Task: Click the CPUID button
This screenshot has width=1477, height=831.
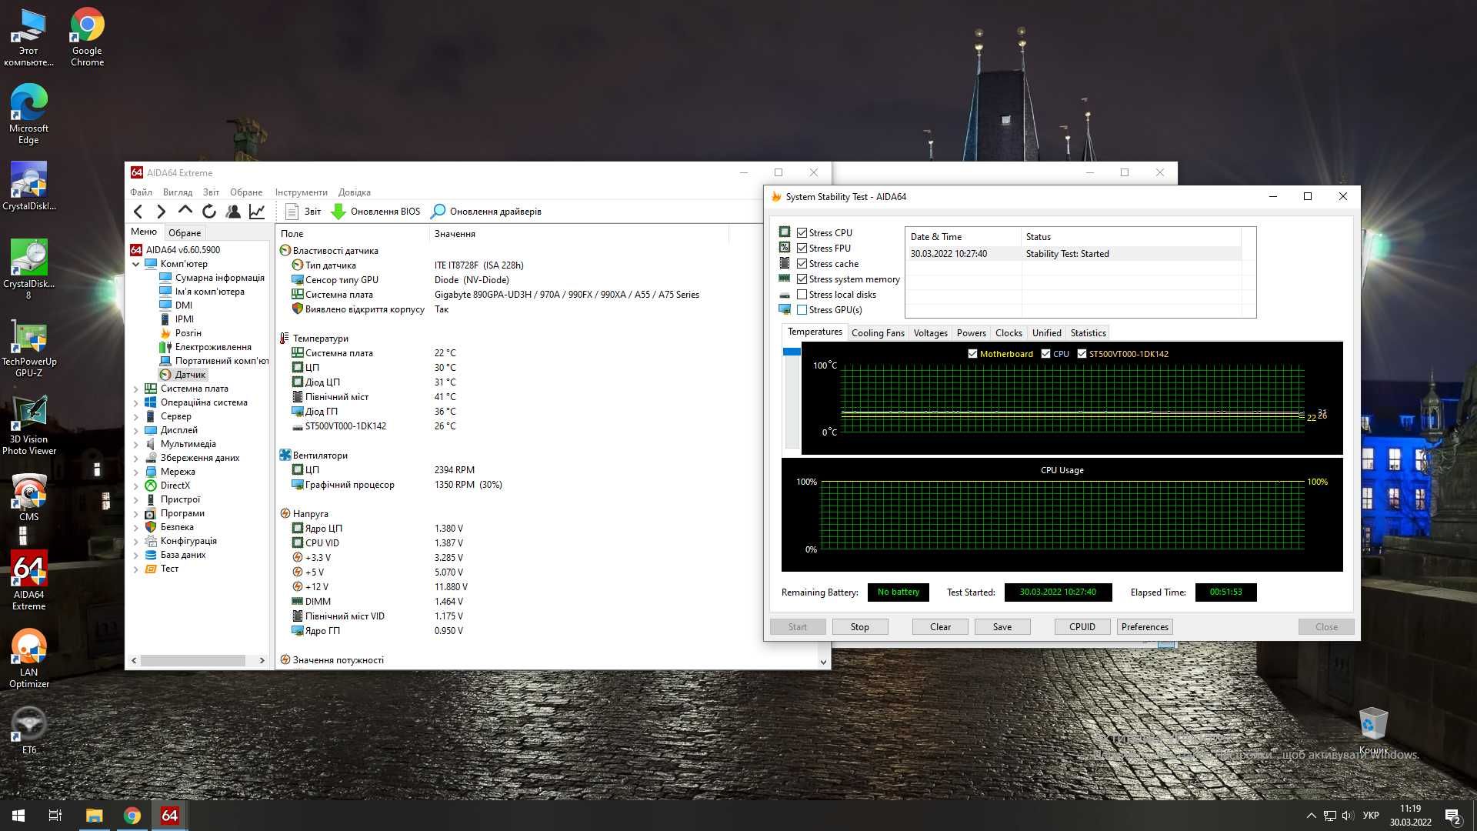Action: (x=1082, y=627)
